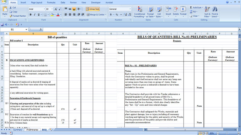Open borders dropdown arrow

(x=48, y=15)
